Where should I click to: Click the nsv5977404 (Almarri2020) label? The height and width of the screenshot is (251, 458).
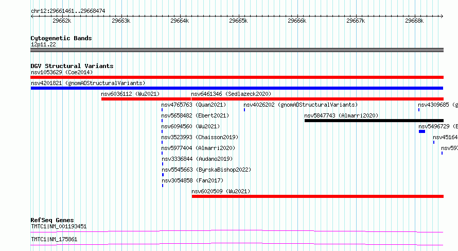pyautogui.click(x=198, y=148)
